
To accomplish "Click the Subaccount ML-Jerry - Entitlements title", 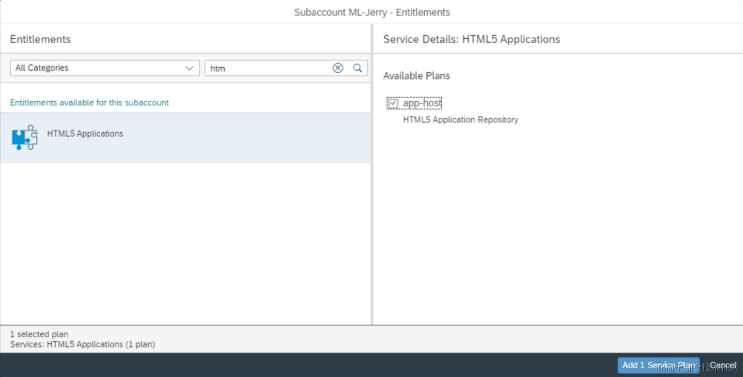I will click(371, 12).
